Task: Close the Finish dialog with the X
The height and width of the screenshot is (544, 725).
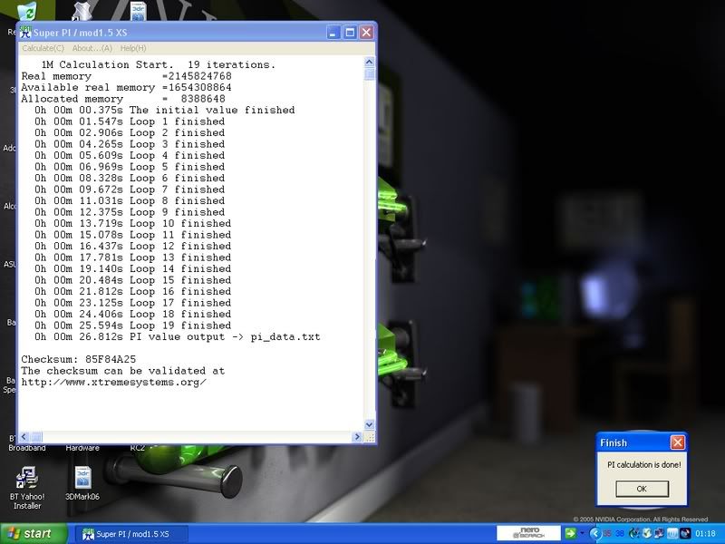Action: 677,442
